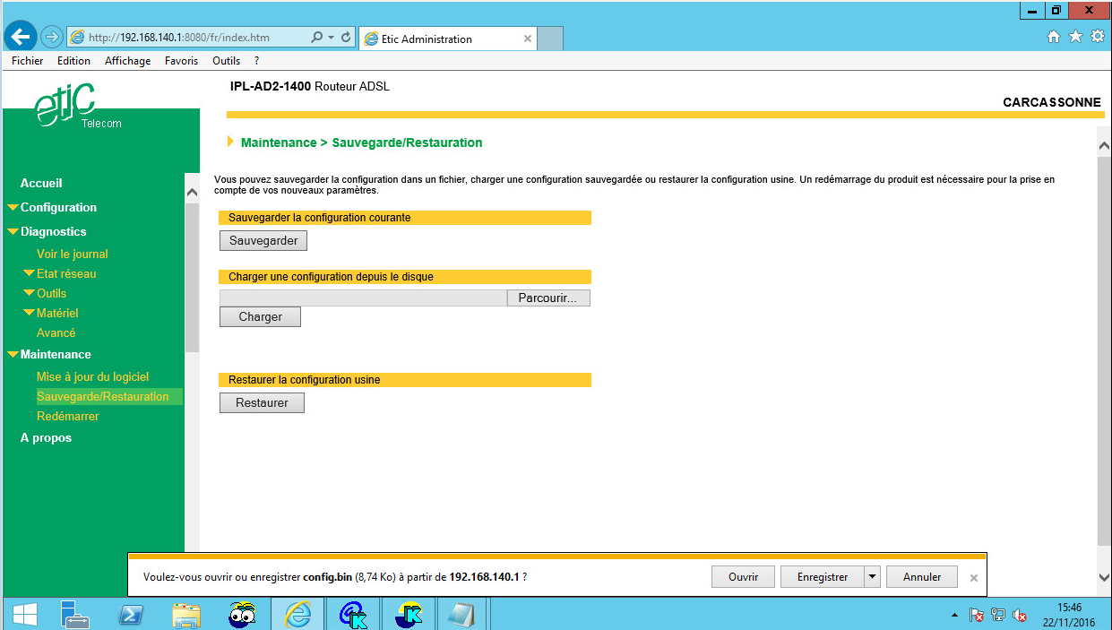The width and height of the screenshot is (1112, 630).
Task: Open the favorites star icon
Action: pyautogui.click(x=1074, y=37)
